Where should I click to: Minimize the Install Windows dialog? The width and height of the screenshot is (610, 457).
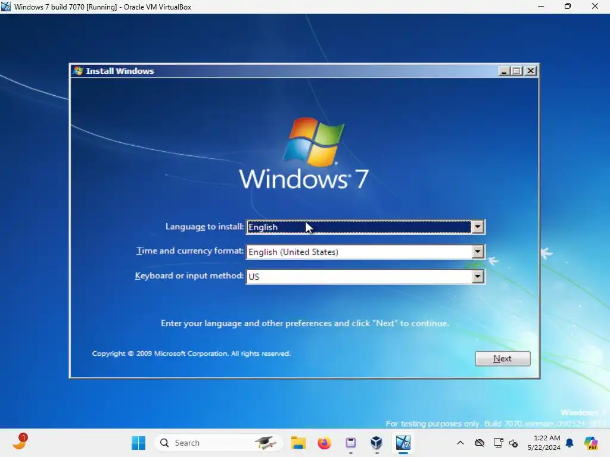[504, 71]
